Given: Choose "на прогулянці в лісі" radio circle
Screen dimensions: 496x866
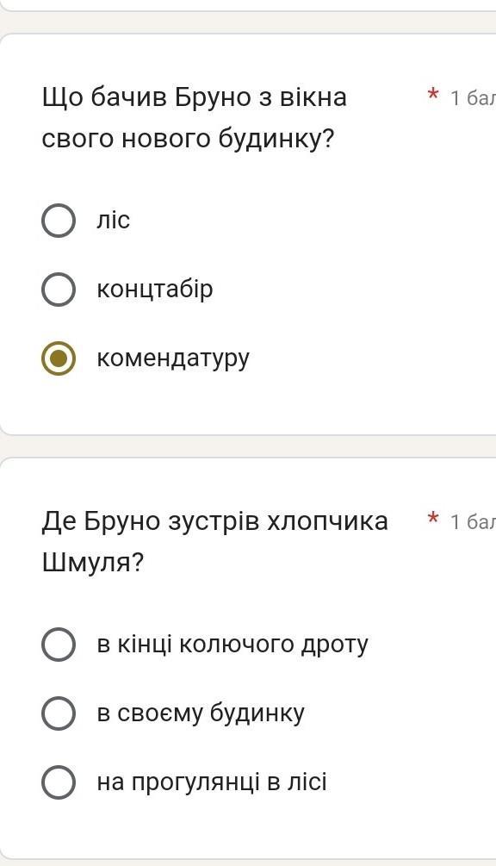Looking at the screenshot, I should click(x=59, y=782).
